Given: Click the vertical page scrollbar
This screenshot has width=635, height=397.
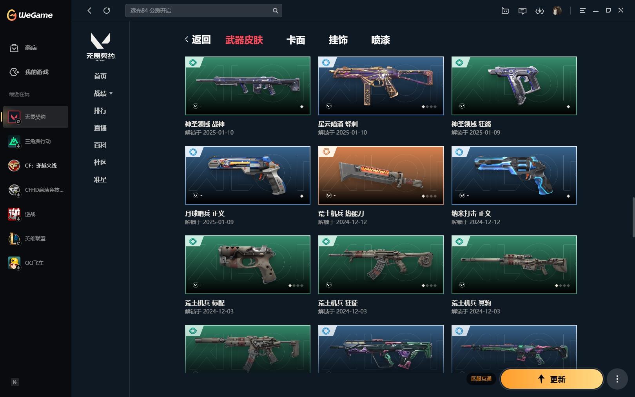Looking at the screenshot, I should coord(633,217).
